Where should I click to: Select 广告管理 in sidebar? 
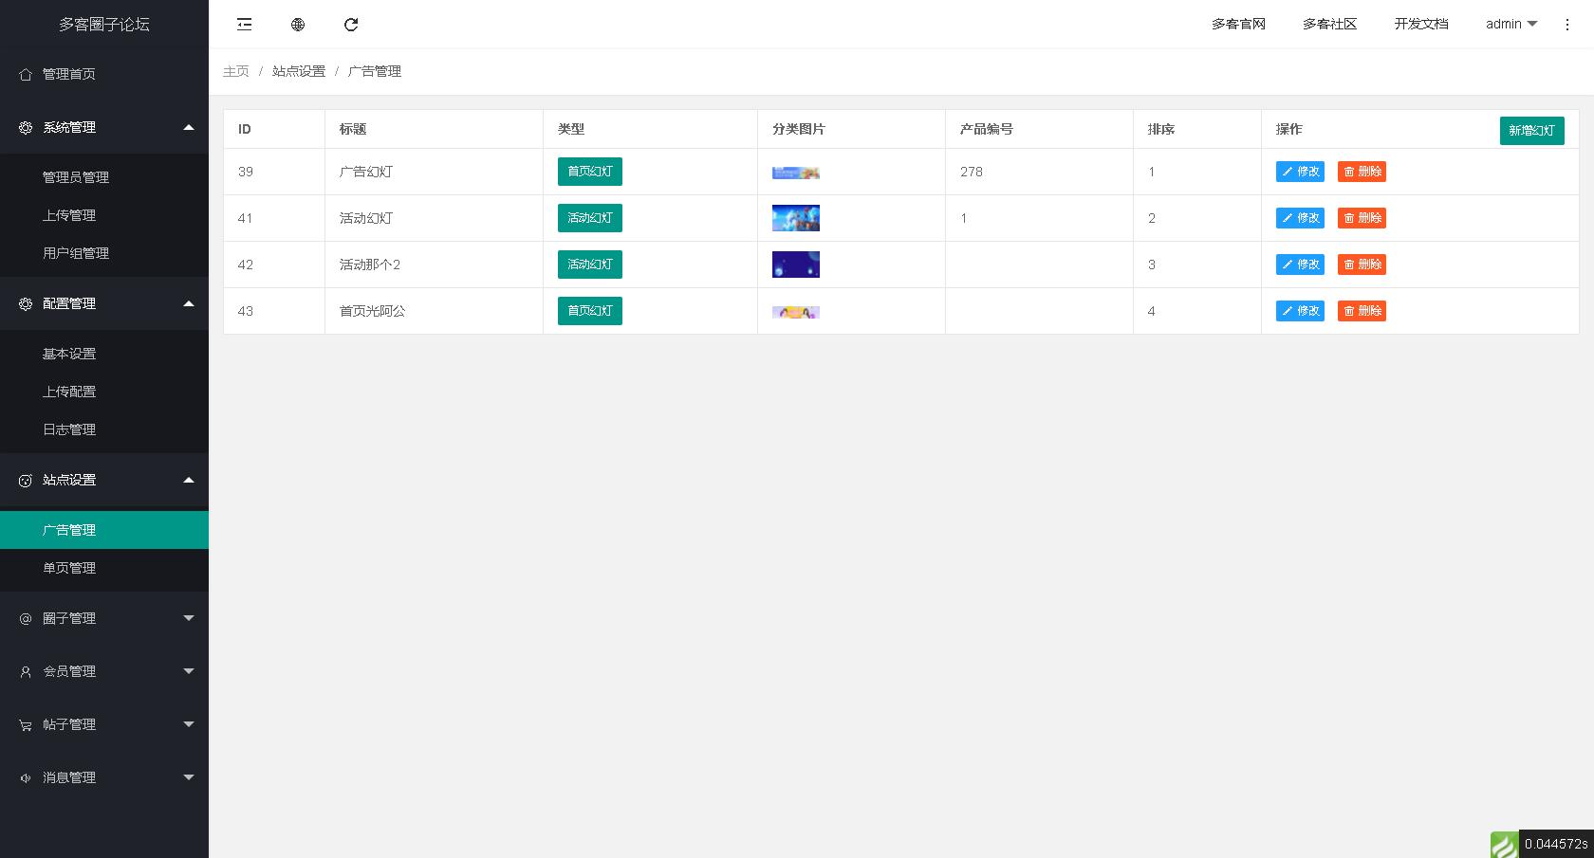[x=104, y=530]
